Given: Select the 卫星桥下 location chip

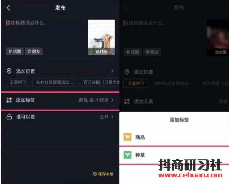Looking at the screenshot, I should [x=18, y=82].
